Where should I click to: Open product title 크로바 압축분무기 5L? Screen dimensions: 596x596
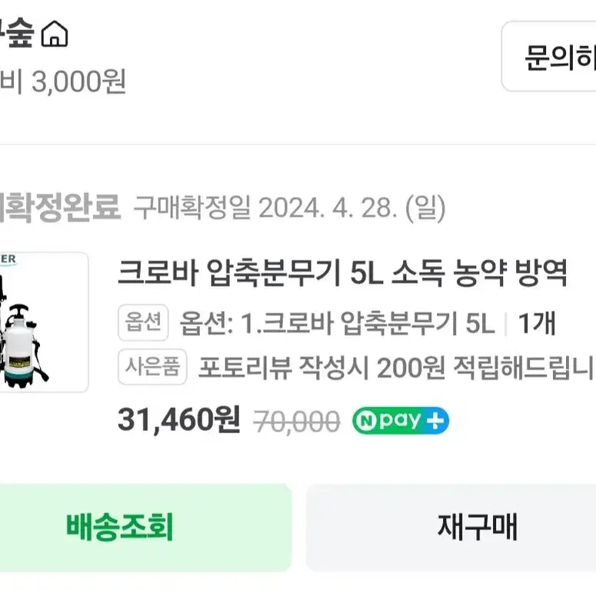point(342,272)
